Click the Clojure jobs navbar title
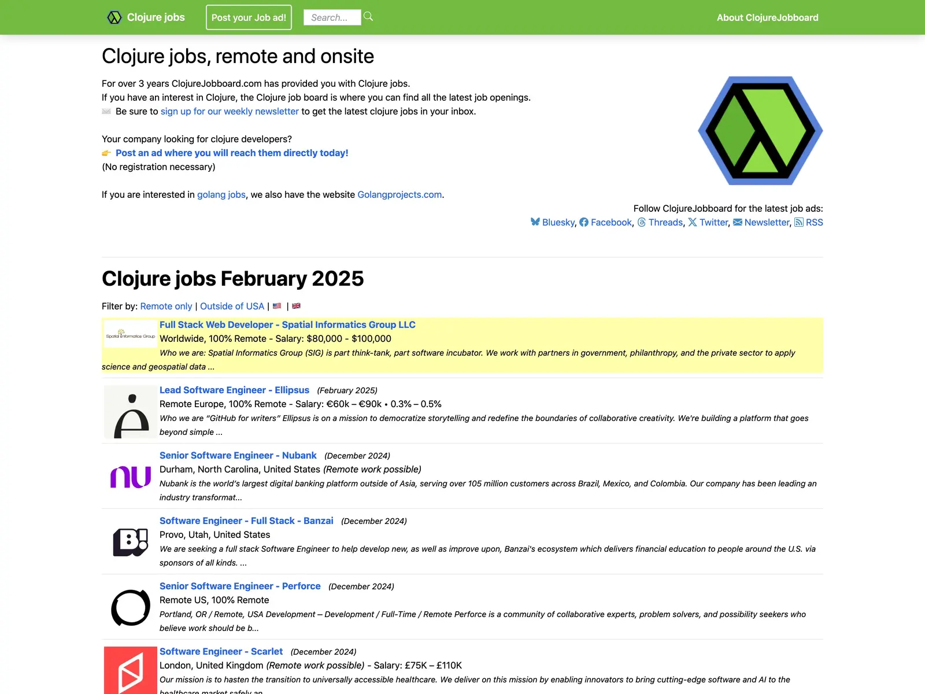The width and height of the screenshot is (925, 694). 156,17
